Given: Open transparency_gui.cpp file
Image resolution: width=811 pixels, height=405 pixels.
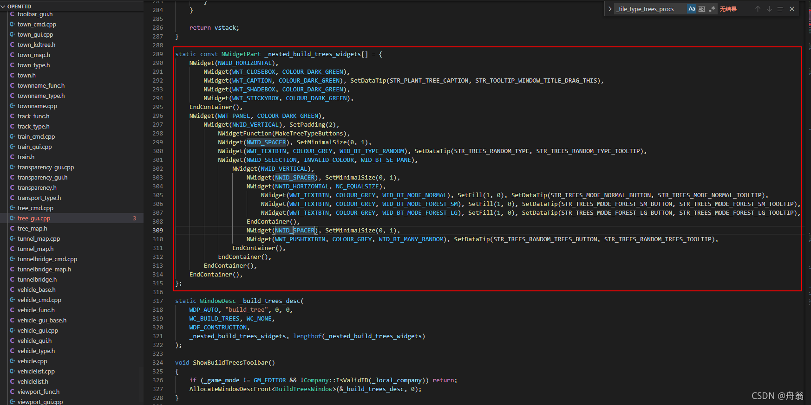Looking at the screenshot, I should pos(72,167).
